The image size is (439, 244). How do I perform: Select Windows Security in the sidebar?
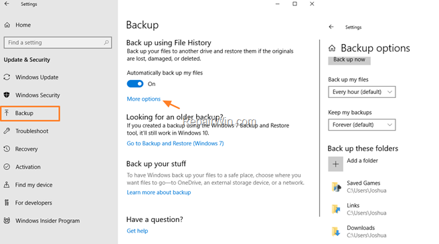coord(37,95)
